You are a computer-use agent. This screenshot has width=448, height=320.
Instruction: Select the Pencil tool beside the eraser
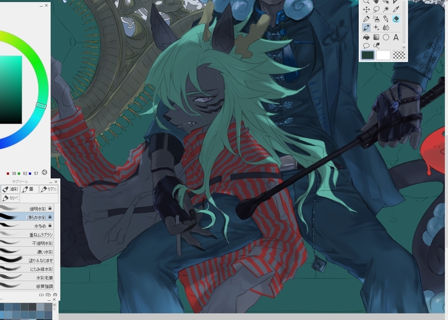coord(386,19)
